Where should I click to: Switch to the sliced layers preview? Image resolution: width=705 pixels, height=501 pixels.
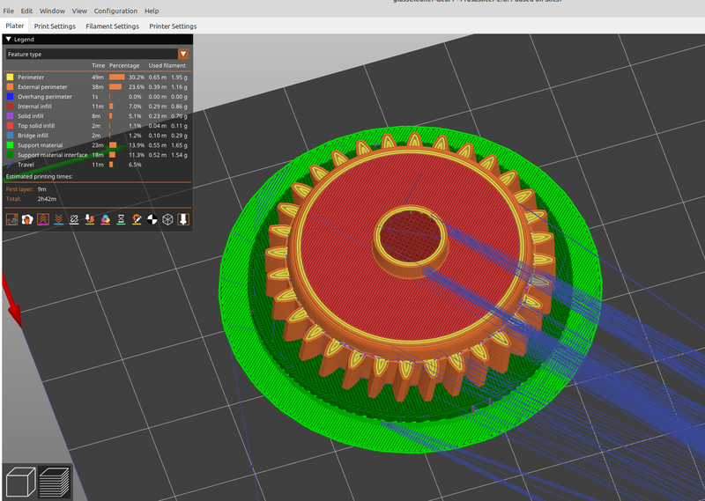(x=53, y=482)
